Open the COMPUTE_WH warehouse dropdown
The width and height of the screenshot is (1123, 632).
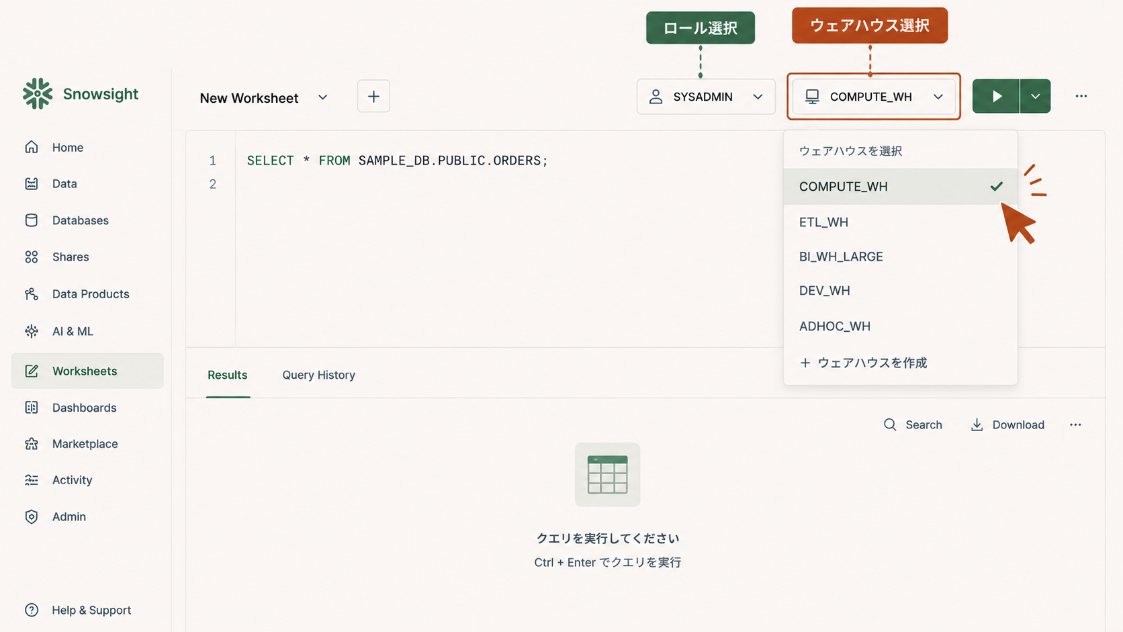pyautogui.click(x=874, y=97)
